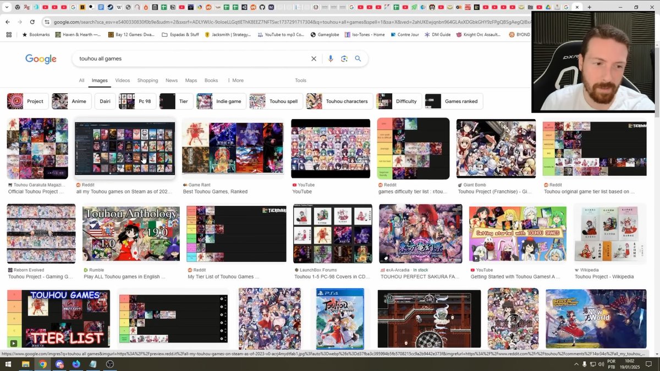Start voice search with the microphone
The image size is (660, 371).
click(331, 59)
